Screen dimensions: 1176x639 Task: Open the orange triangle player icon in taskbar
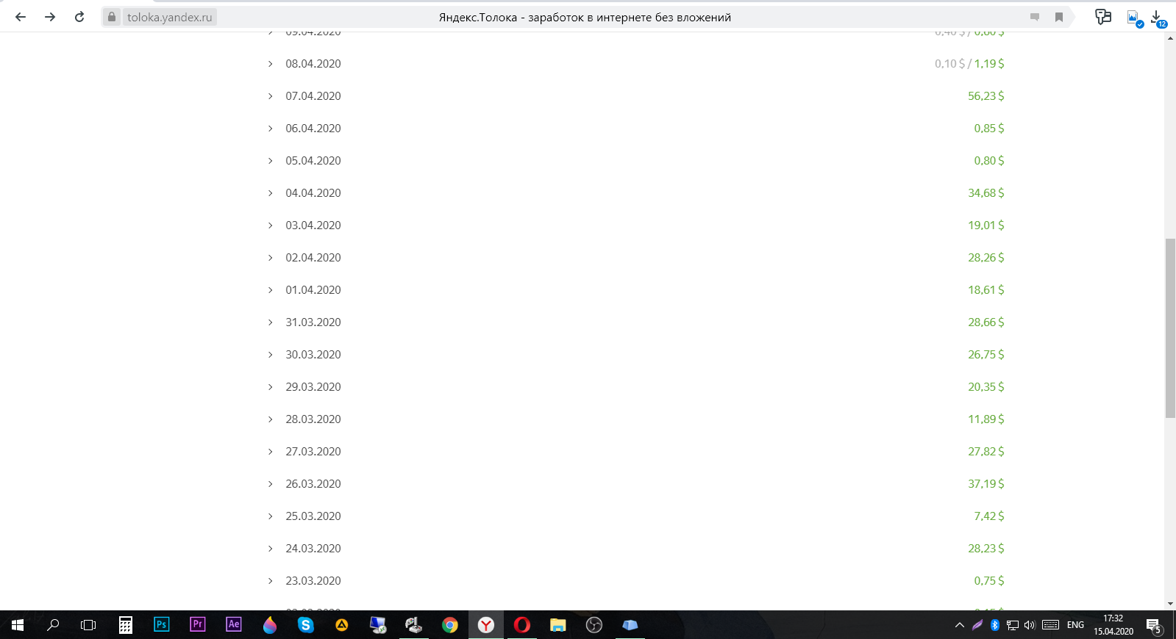(x=342, y=625)
